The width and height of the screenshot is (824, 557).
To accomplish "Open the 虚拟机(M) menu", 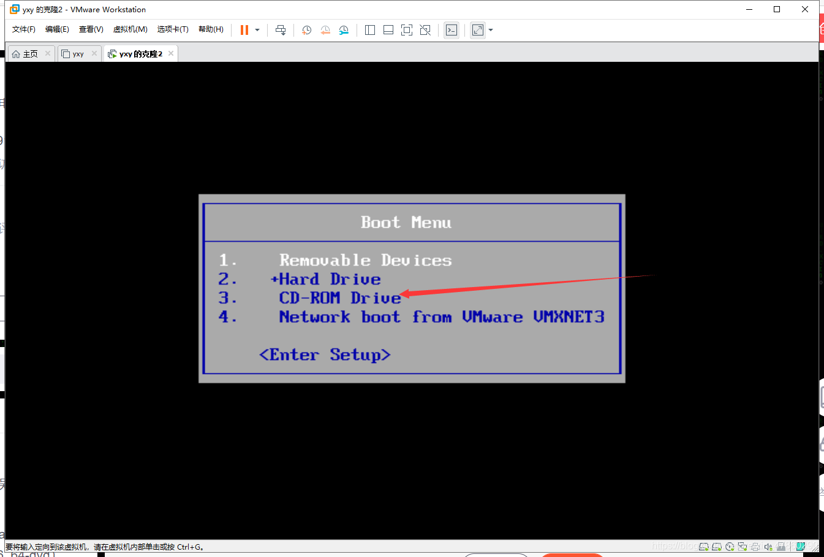I will [130, 29].
